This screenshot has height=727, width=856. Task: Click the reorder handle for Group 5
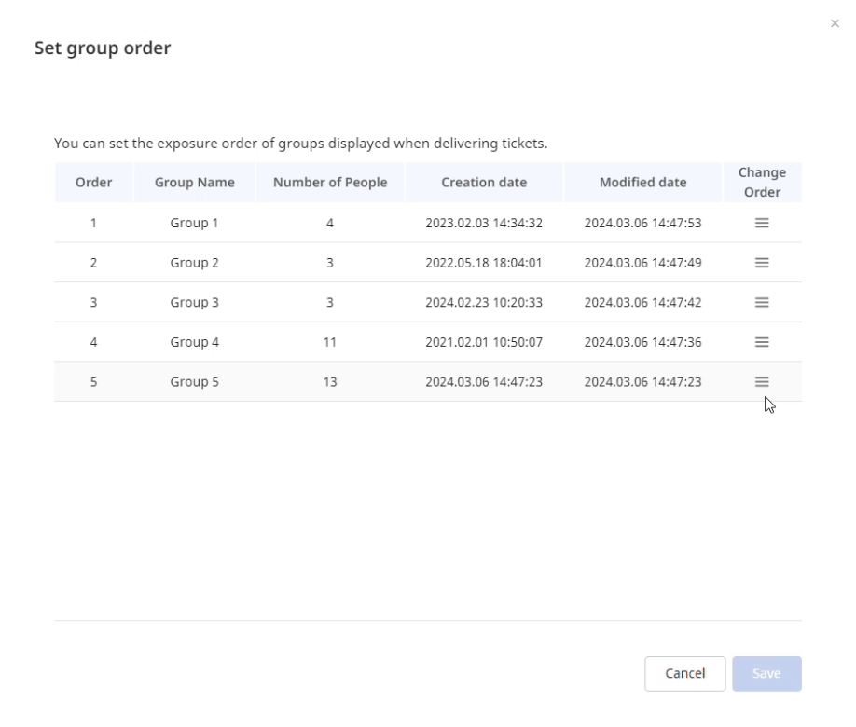(x=762, y=382)
